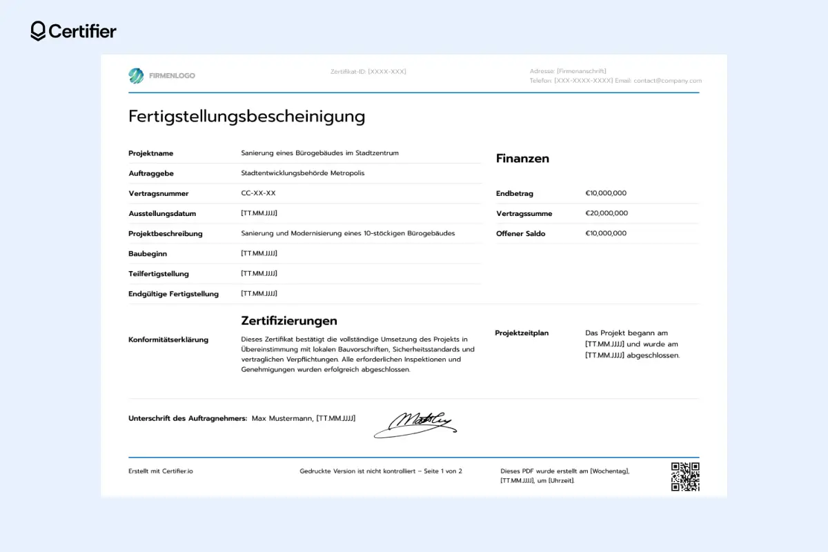The image size is (828, 552).
Task: Click the QR code in the footer
Action: [x=686, y=475]
